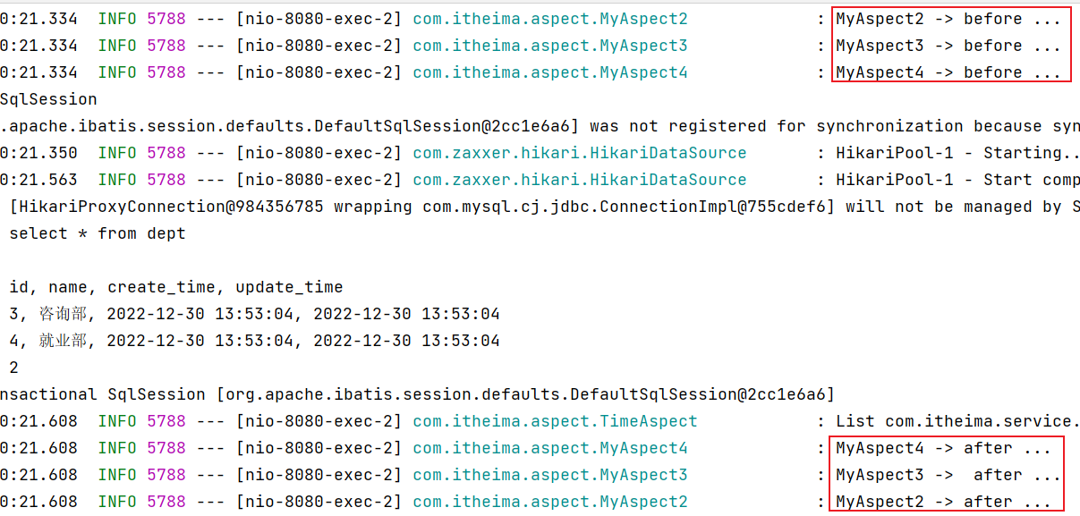This screenshot has width=1080, height=516.
Task: Click the 'HikariPool-1 - Starting' message
Action: click(x=957, y=153)
